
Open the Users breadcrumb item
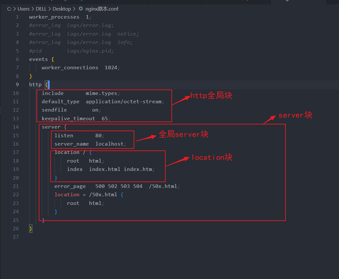[24, 9]
